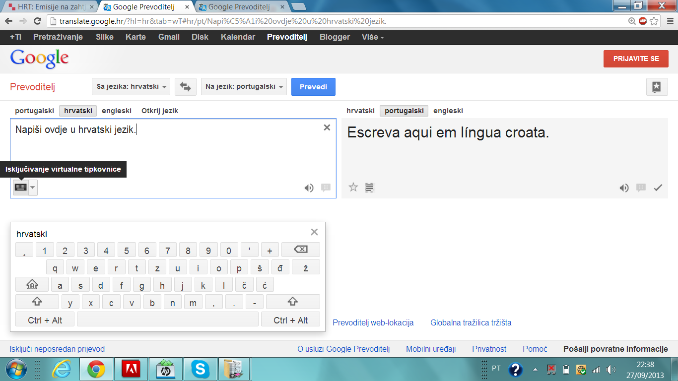
Task: Choose Otkrij jezik detect language option
Action: point(160,111)
